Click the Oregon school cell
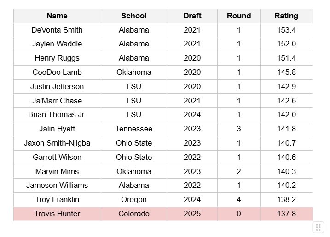The image size is (330, 237). pyautogui.click(x=134, y=200)
